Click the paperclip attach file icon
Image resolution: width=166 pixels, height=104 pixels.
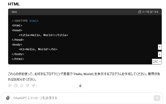click(x=8, y=98)
